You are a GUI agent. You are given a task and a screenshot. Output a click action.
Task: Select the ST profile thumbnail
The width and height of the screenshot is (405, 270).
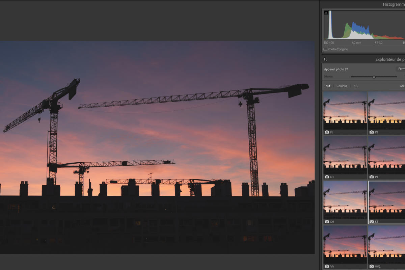pyautogui.click(x=387, y=202)
